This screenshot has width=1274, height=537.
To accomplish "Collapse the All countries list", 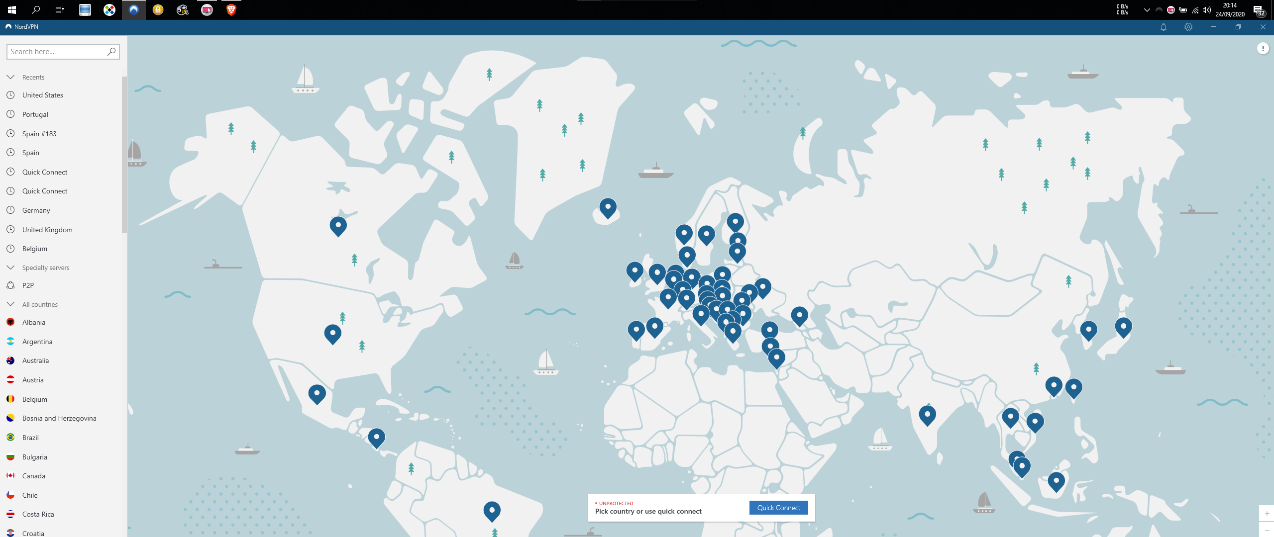I will [10, 304].
